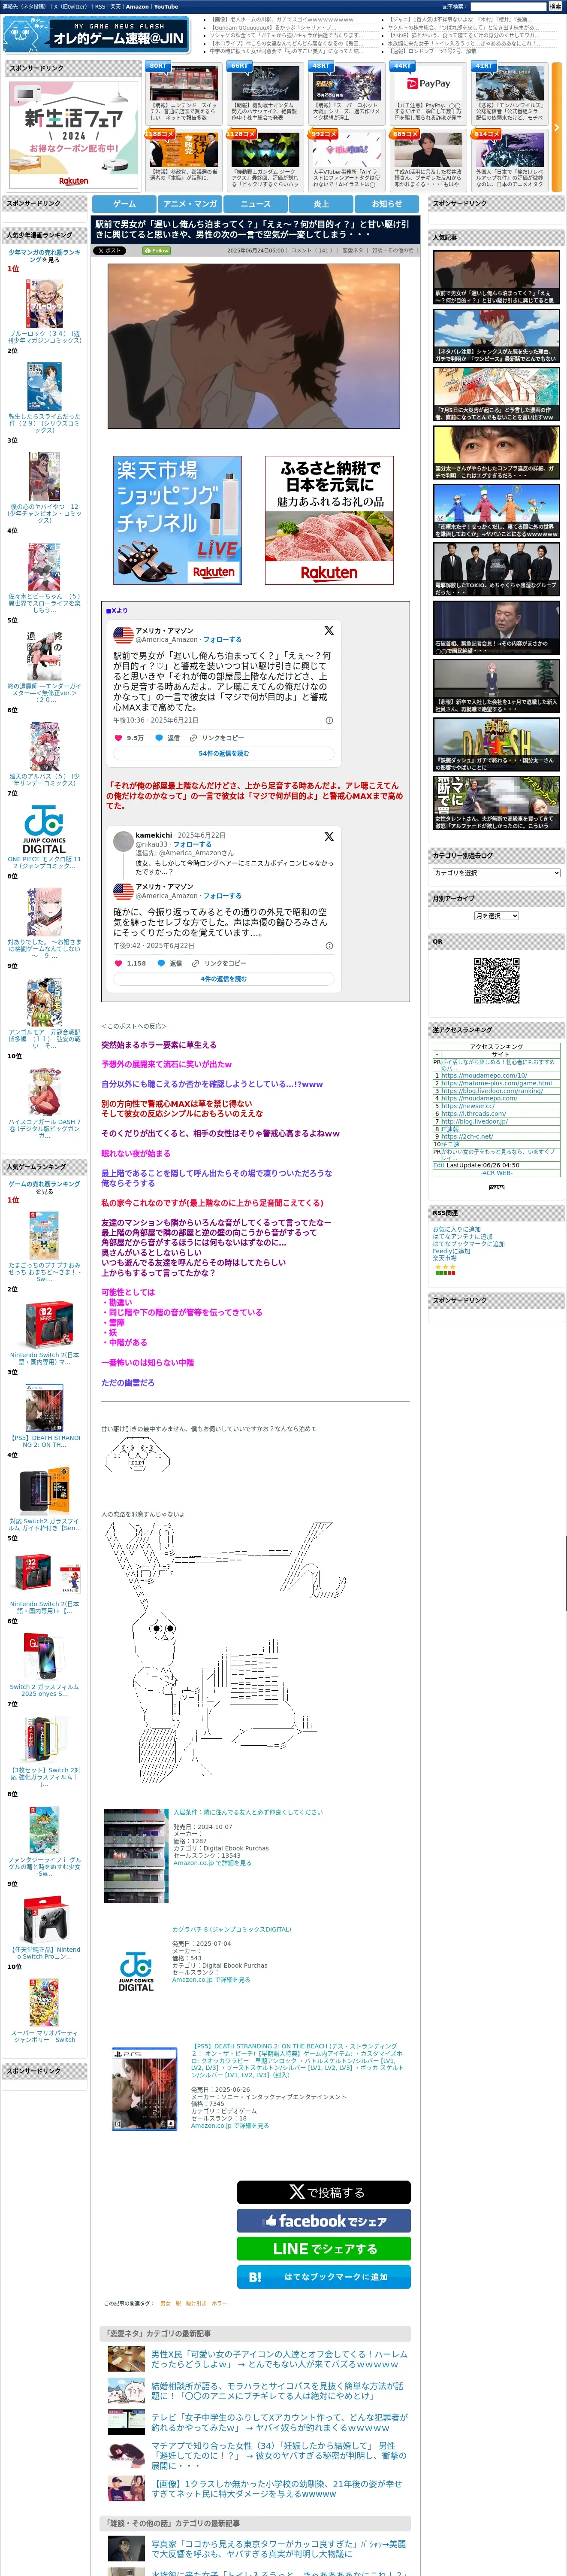
Task: Click 4件の返信を読む in the reply tweet
Action: pyautogui.click(x=223, y=978)
